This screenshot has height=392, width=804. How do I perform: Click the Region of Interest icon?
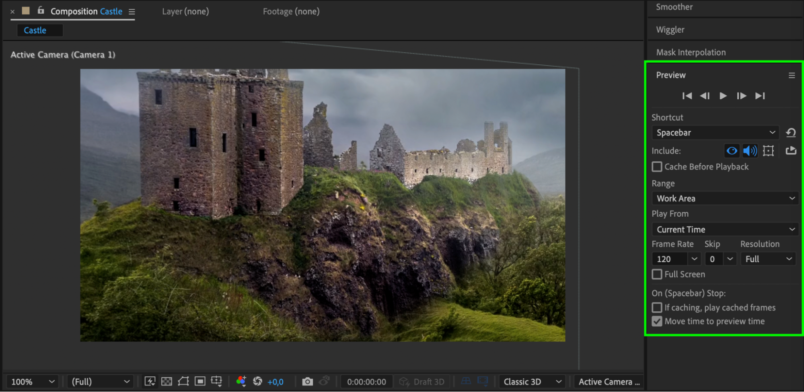point(200,382)
